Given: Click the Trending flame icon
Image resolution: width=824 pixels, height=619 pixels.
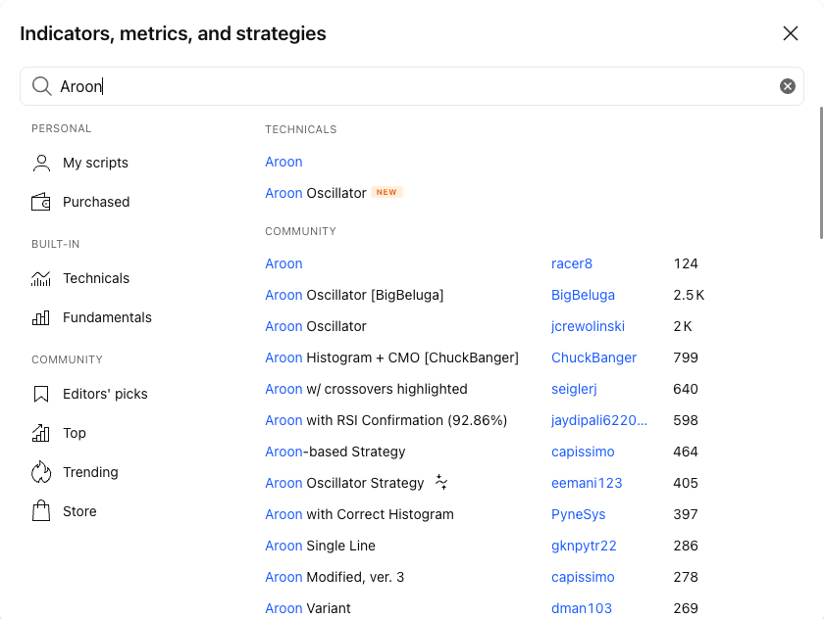Looking at the screenshot, I should [x=41, y=472].
